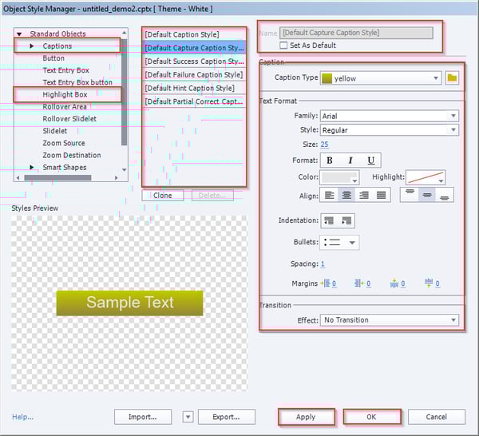
Task: Toggle Bold text format
Action: pyautogui.click(x=329, y=161)
